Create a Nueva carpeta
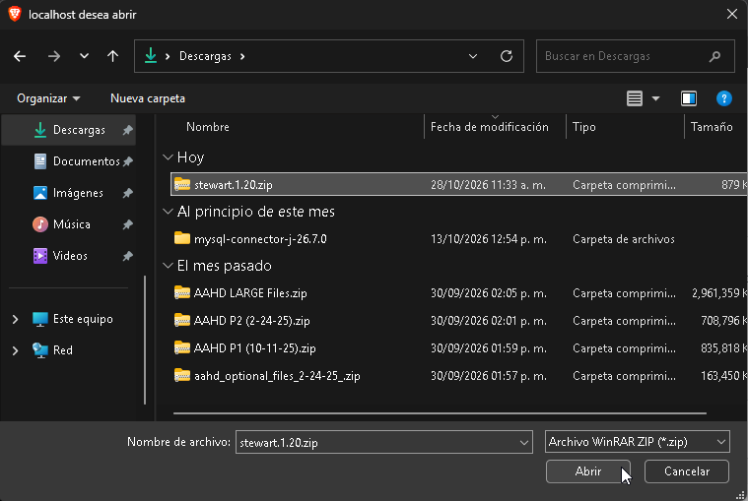The width and height of the screenshot is (748, 501). tap(148, 98)
